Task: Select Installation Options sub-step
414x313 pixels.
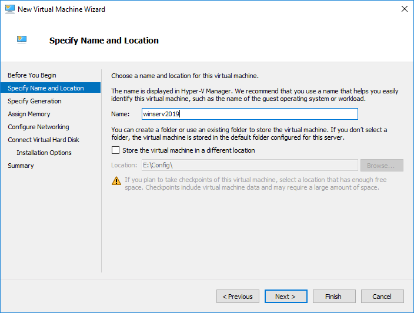Action: tap(44, 153)
